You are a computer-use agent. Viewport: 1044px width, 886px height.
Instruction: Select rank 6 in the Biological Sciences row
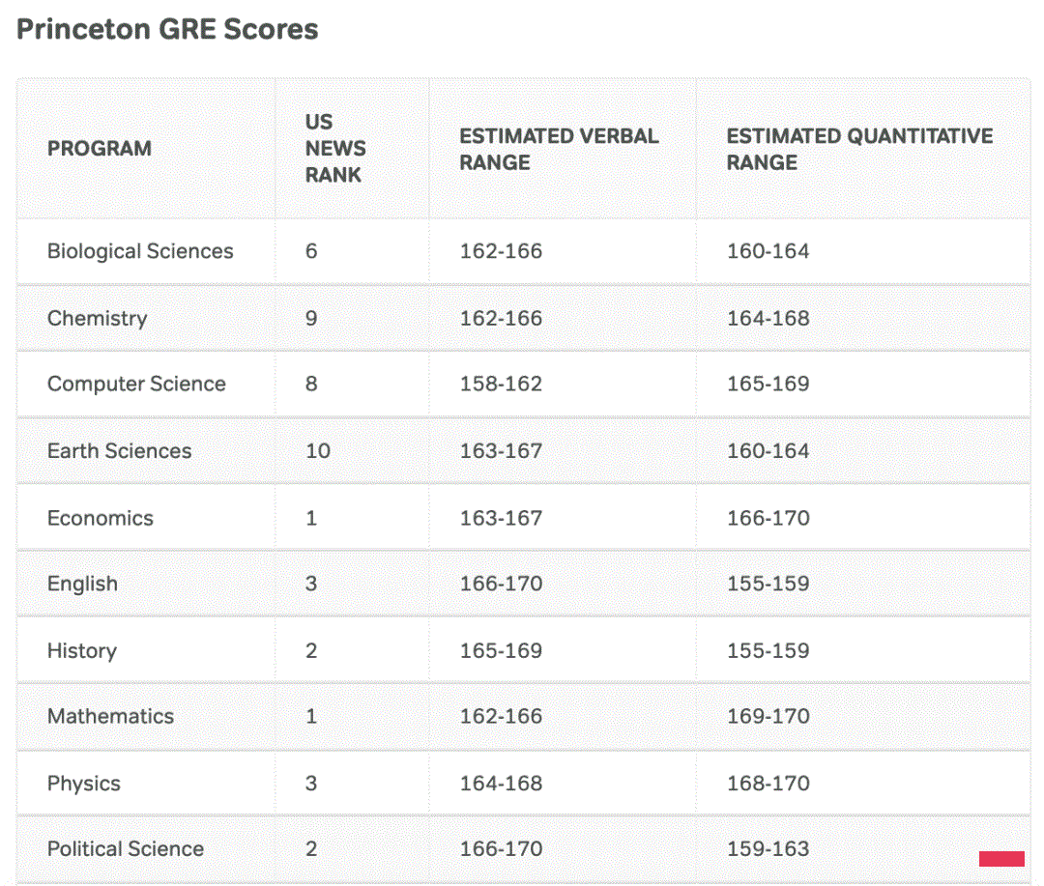311,251
